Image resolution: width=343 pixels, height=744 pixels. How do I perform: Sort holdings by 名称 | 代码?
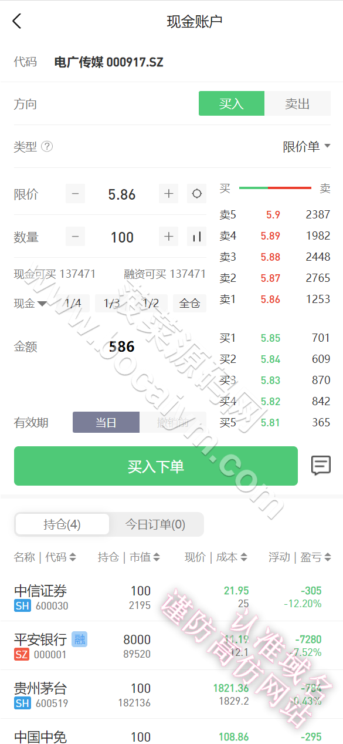pos(45,557)
